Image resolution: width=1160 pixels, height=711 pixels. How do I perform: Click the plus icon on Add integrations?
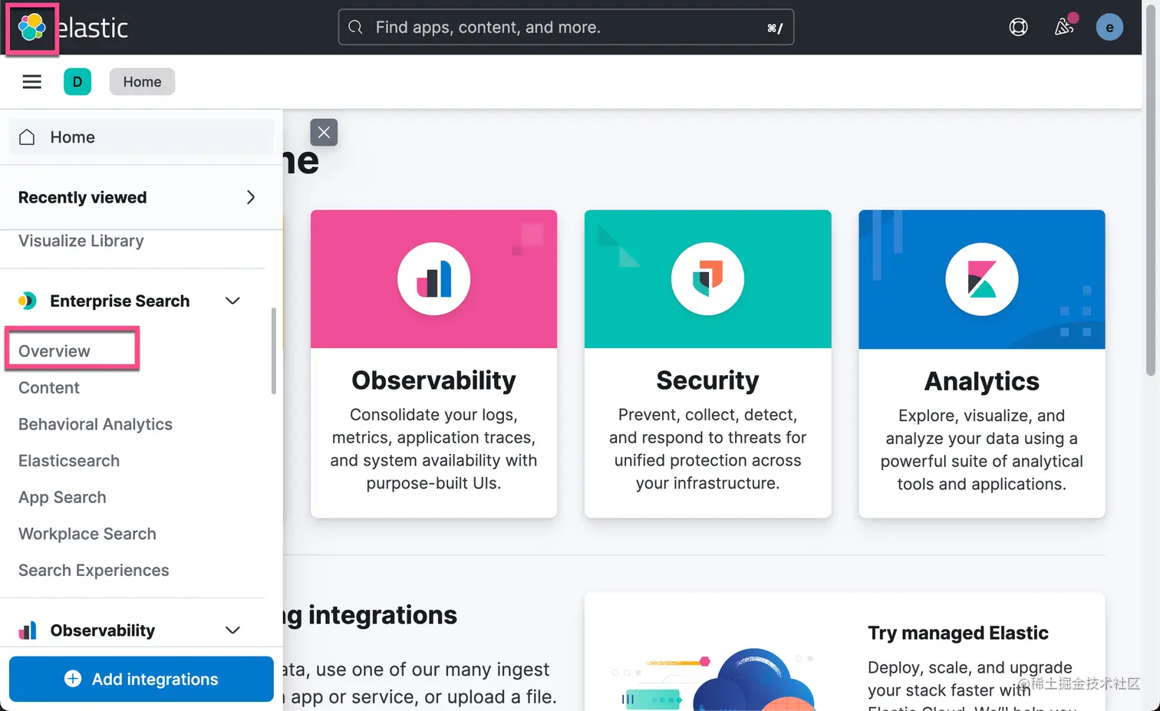pyautogui.click(x=73, y=679)
